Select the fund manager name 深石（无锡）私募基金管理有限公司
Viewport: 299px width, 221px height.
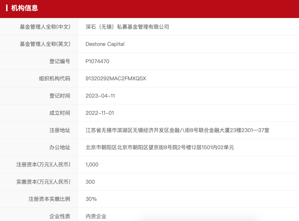pos(127,27)
